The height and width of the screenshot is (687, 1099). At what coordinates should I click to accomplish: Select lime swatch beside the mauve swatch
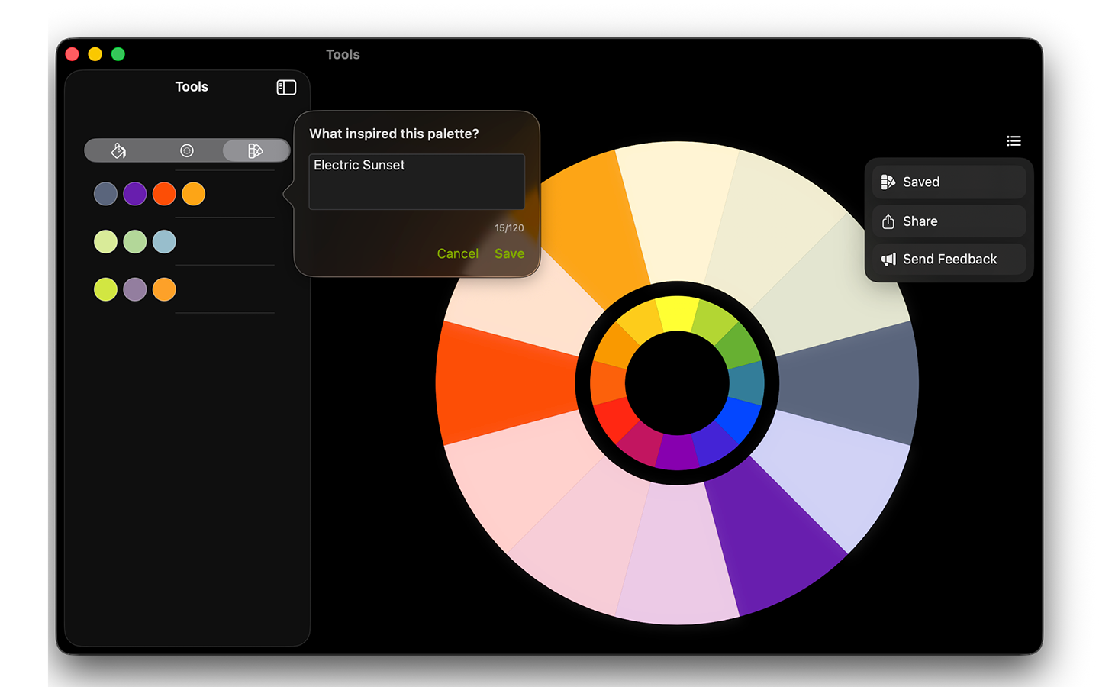105,289
